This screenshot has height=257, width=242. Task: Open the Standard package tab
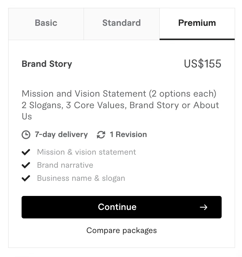(121, 23)
